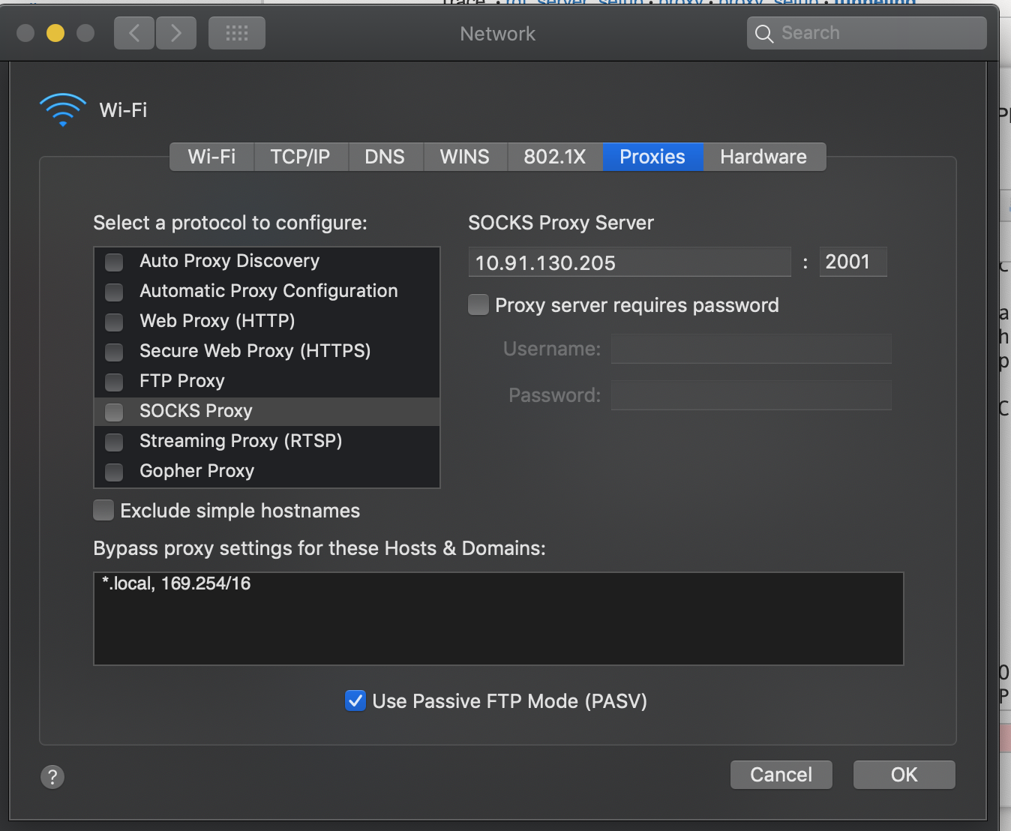Open the TCP/IP tab
This screenshot has height=831, width=1011.
[300, 157]
